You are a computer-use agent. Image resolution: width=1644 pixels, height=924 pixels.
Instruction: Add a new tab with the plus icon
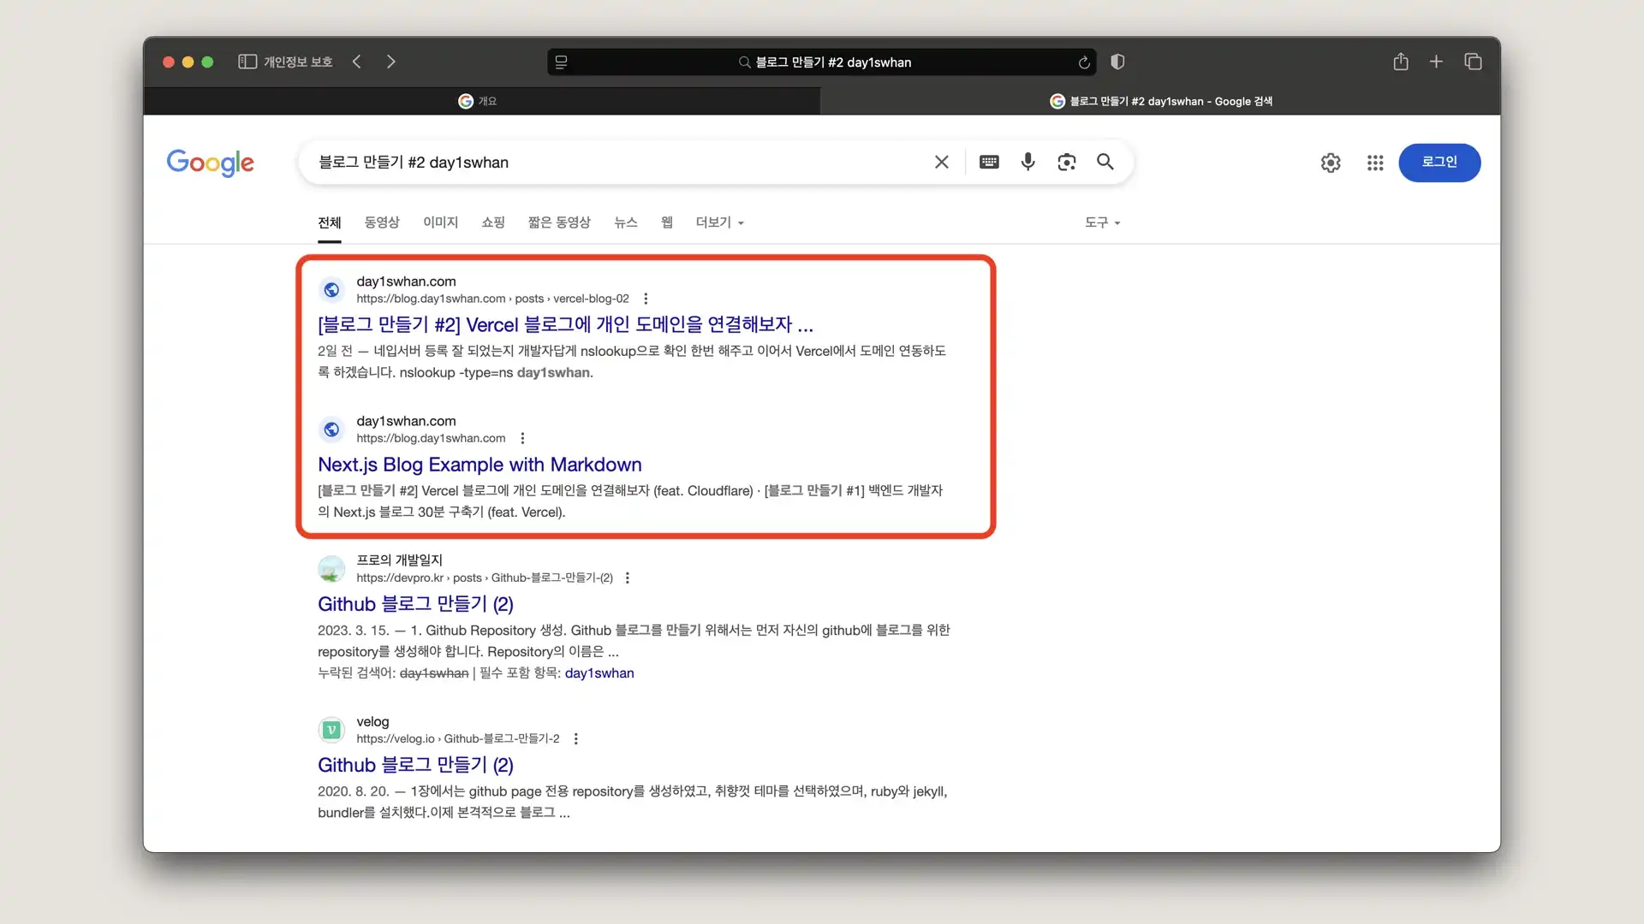[1436, 62]
